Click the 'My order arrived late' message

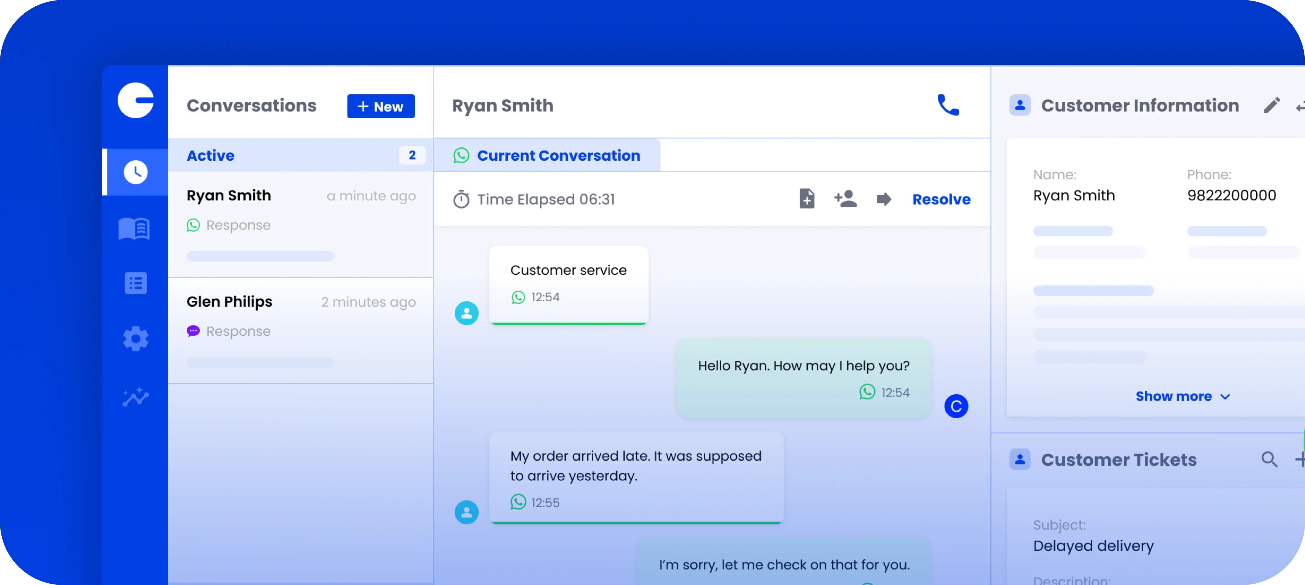click(636, 478)
